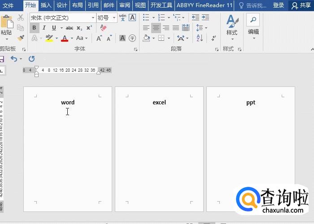The width and height of the screenshot is (314, 224).
Task: Toggle center alignment button
Action: (x=156, y=28)
